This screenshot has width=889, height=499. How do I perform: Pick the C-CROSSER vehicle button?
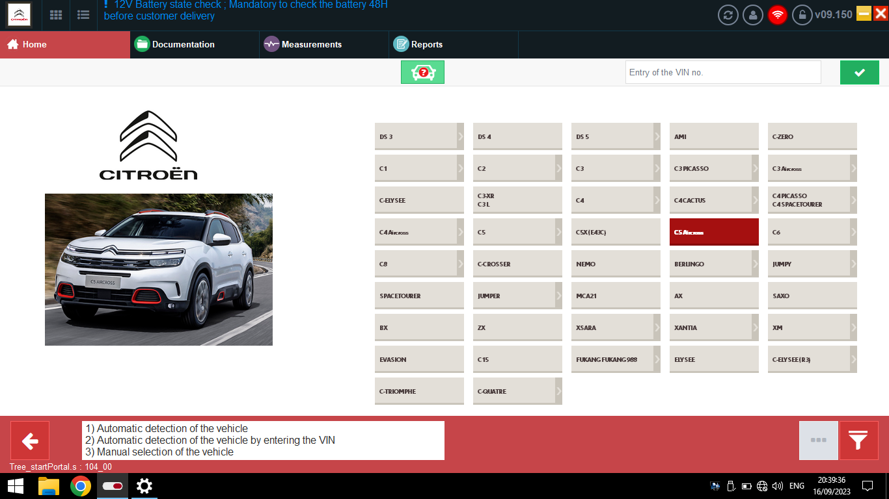click(517, 264)
